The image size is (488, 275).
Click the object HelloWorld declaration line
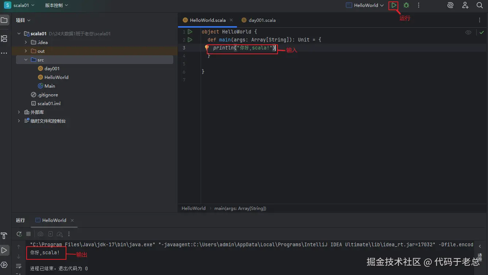[x=229, y=32]
